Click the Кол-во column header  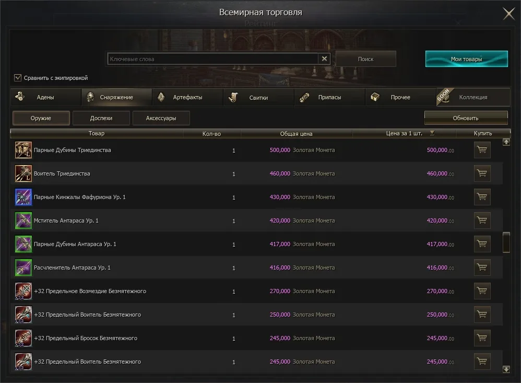[211, 133]
